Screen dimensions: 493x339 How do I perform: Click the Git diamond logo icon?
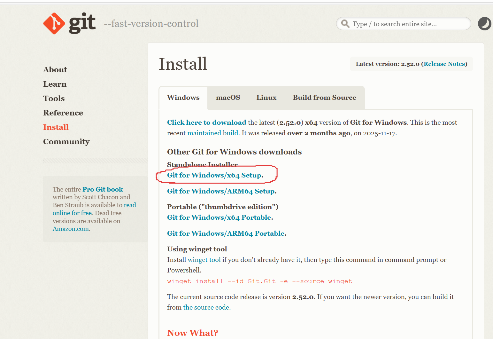click(x=54, y=23)
